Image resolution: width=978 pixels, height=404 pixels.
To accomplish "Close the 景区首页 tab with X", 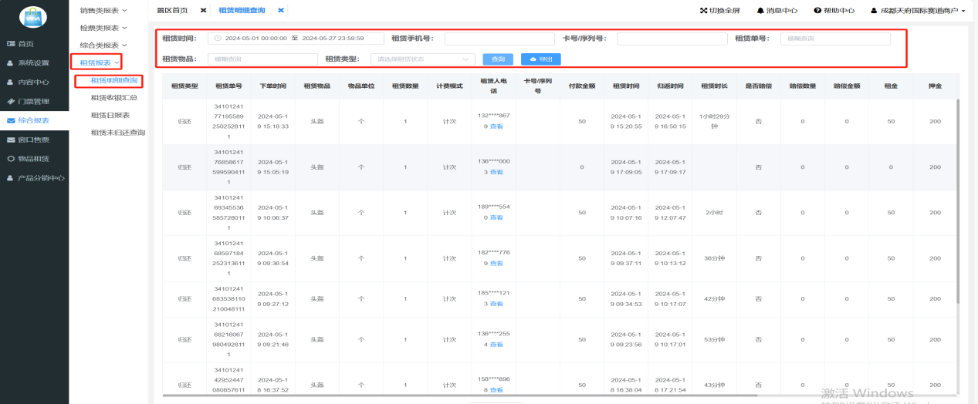I will pos(203,11).
